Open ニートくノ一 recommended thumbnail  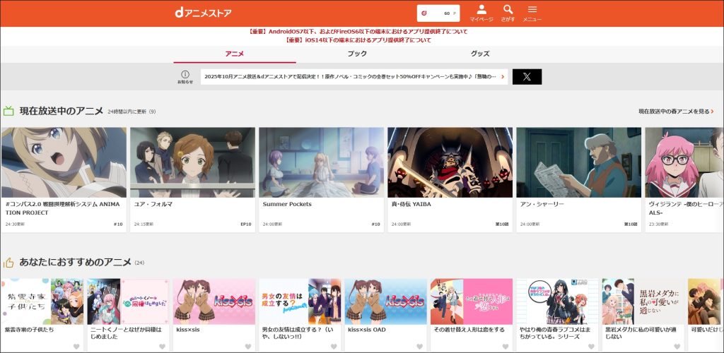pyautogui.click(x=129, y=301)
